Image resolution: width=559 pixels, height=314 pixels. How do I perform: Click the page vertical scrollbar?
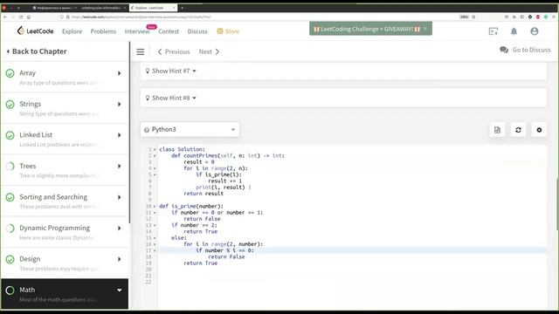[x=557, y=204]
